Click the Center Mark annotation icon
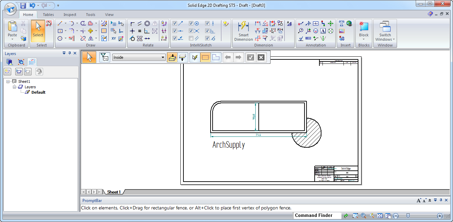453x222 pixels. [331, 23]
